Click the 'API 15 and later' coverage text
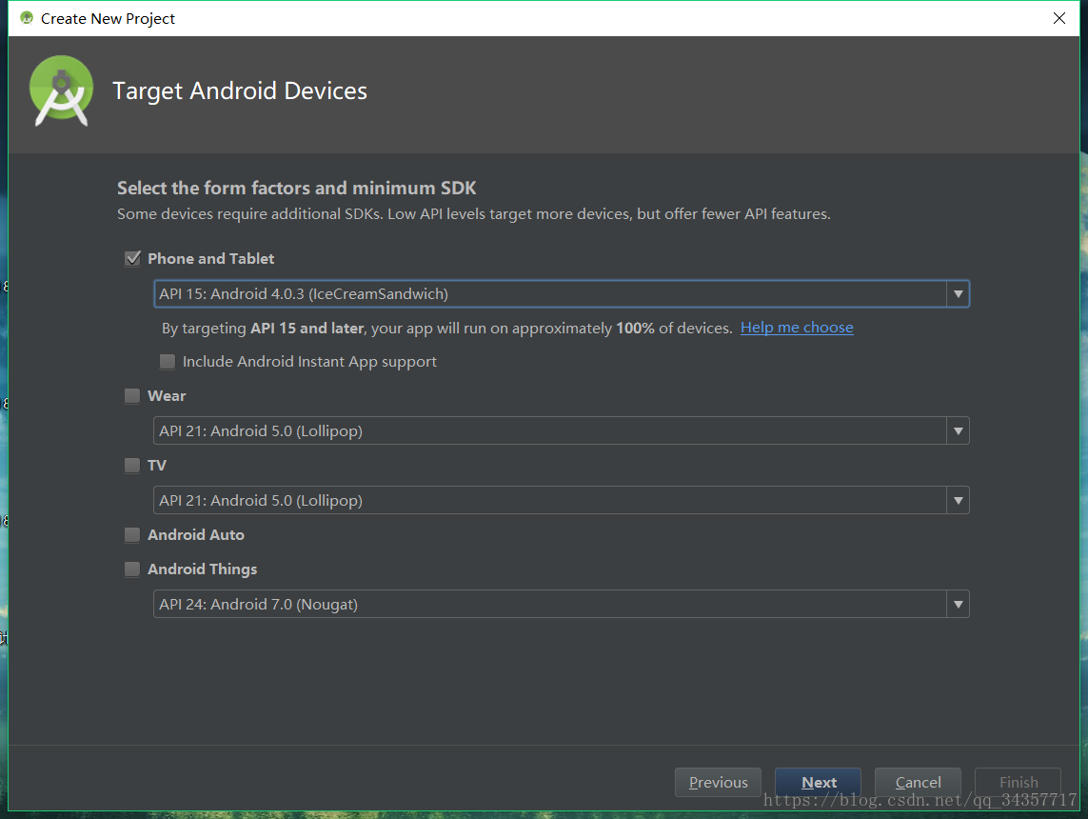The image size is (1088, 819). [307, 329]
